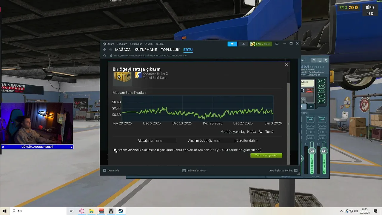Image resolution: width=382 pixels, height=215 pixels.
Task: Toggle EQ on Voicemeeter B2 bus
Action: [322, 132]
